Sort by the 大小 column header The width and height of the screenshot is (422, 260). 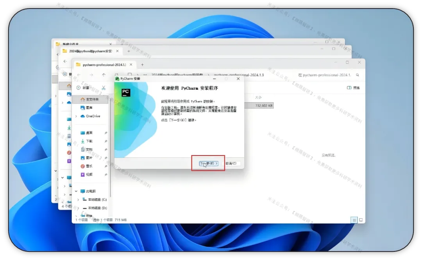(x=258, y=97)
